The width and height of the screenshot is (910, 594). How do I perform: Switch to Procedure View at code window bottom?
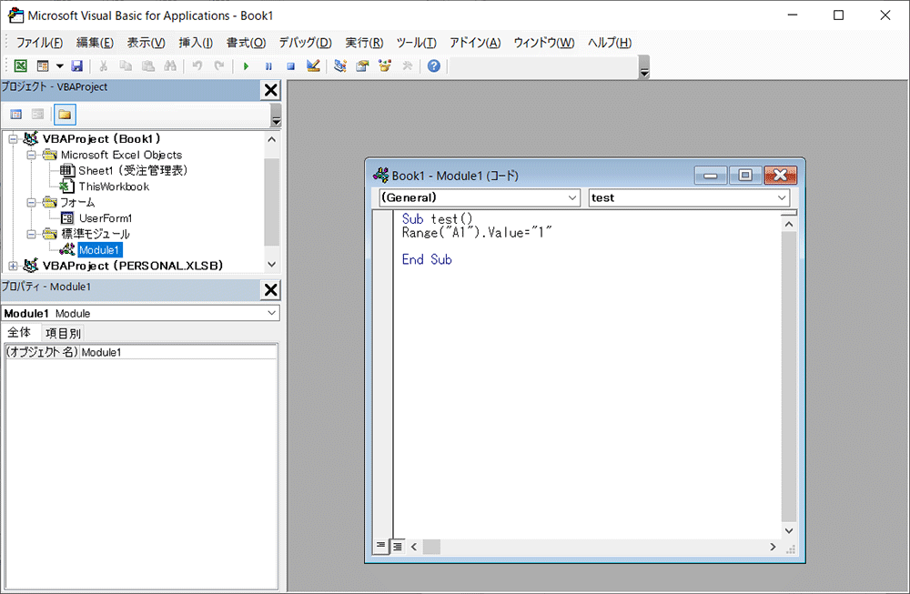381,546
